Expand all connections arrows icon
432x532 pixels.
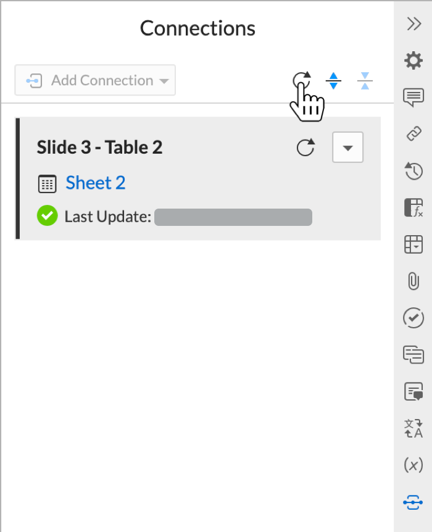tap(333, 81)
